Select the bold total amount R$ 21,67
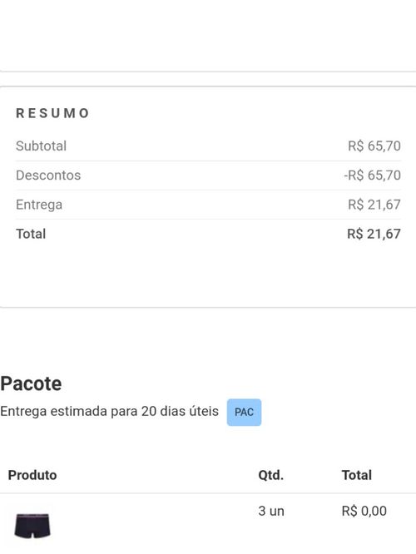The image size is (416, 554). tap(374, 234)
